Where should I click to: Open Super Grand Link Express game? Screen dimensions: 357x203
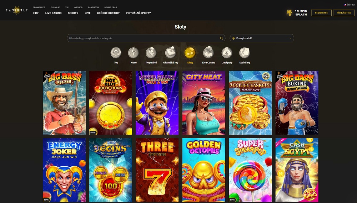coord(157,103)
